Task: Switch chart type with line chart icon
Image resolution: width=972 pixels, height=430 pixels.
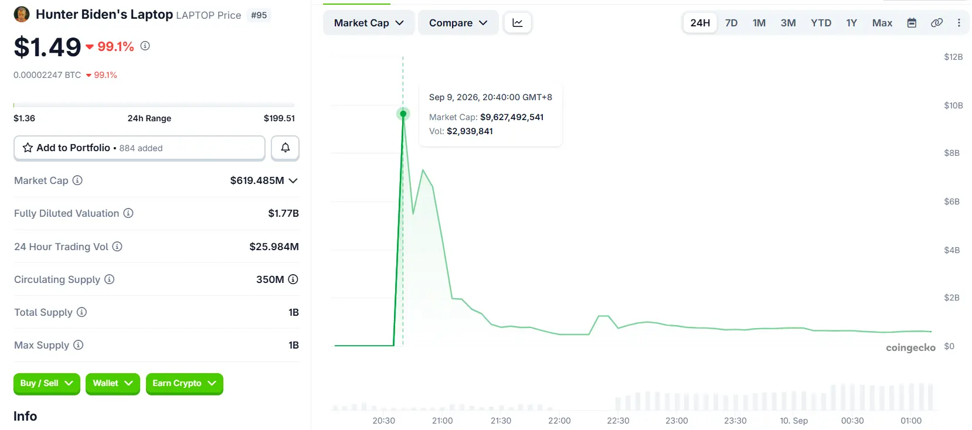Action: pyautogui.click(x=518, y=23)
